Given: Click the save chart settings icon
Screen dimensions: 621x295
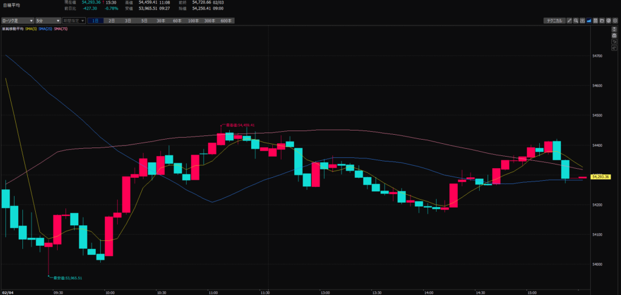Looking at the screenshot, I should (x=596, y=21).
